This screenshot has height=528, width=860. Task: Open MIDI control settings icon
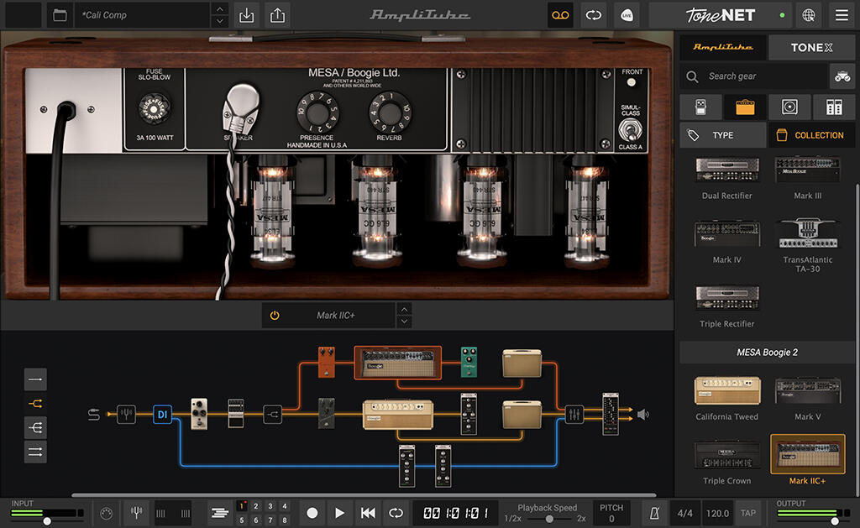point(106,512)
